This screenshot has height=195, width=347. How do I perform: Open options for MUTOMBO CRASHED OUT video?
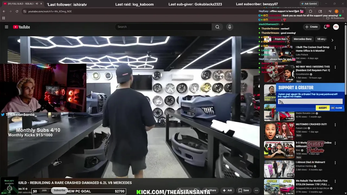[x=335, y=125]
